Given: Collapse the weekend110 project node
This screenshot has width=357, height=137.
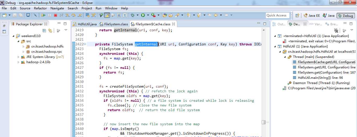Looking at the screenshot, I should [14, 36].
